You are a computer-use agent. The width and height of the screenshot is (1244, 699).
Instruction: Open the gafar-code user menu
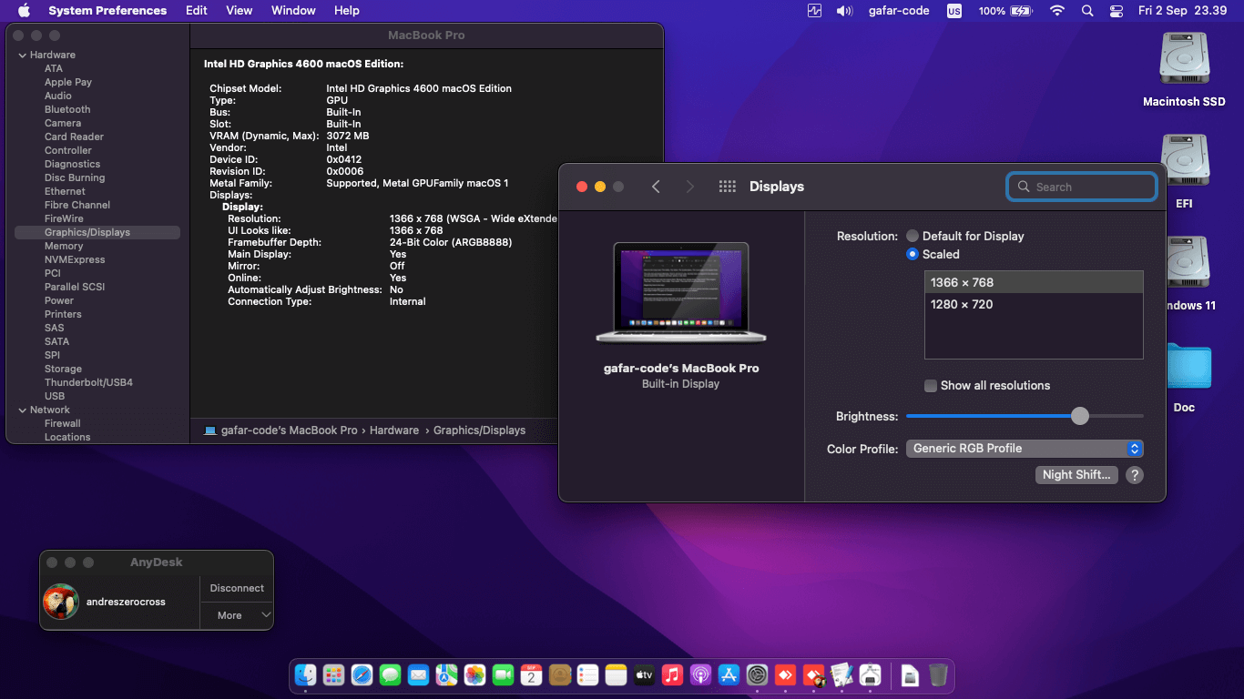pos(900,11)
